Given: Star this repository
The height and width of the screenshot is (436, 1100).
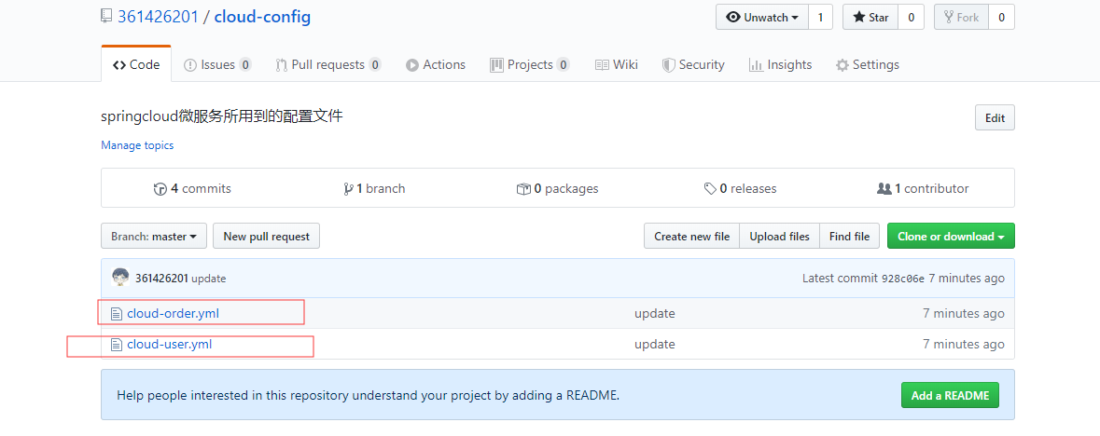Looking at the screenshot, I should 870,18.
